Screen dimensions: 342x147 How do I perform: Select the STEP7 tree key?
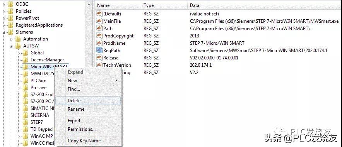(37, 122)
